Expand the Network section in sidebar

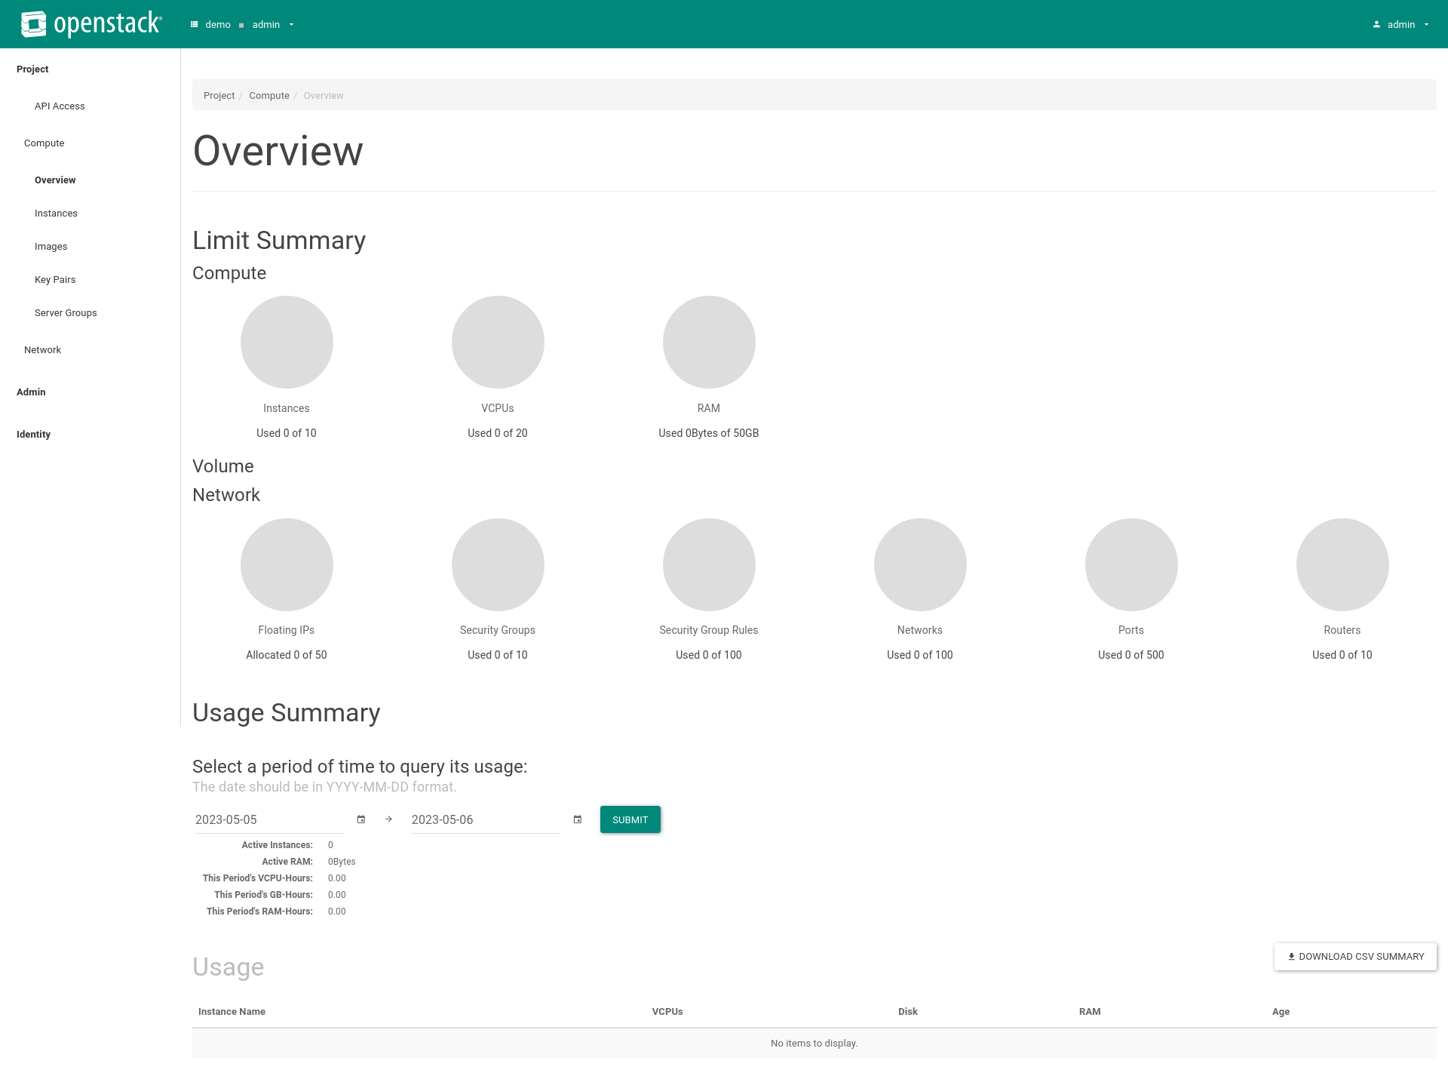(x=42, y=349)
